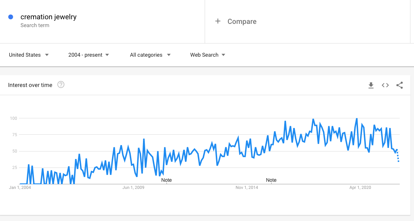Click the plus icon beside Compare
The width and height of the screenshot is (414, 221).
coord(218,21)
